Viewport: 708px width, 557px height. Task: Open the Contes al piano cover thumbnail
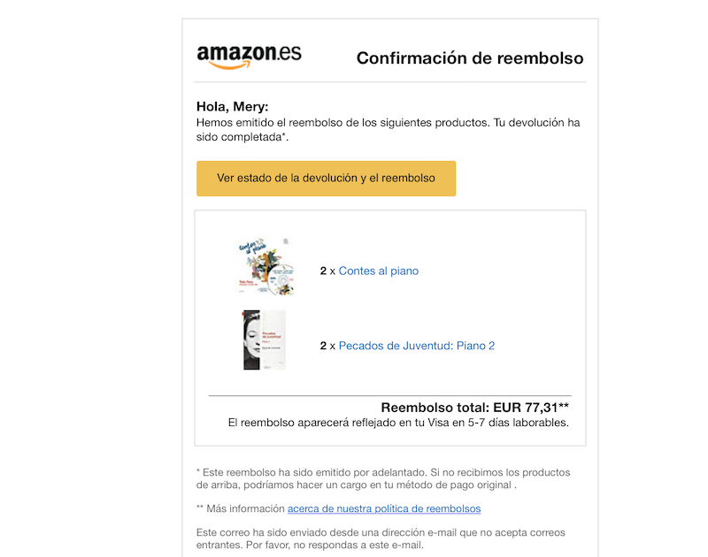tap(265, 266)
